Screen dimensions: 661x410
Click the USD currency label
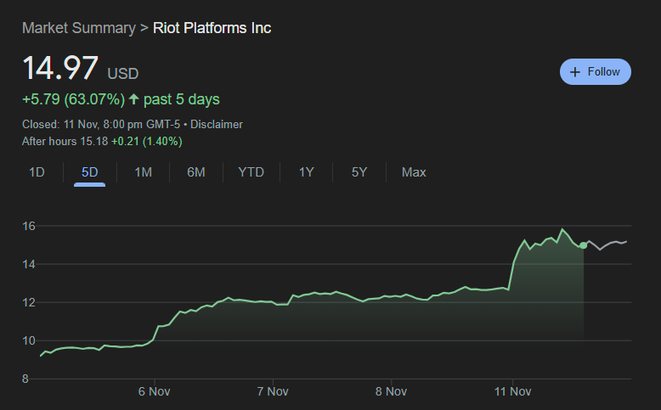(x=122, y=74)
